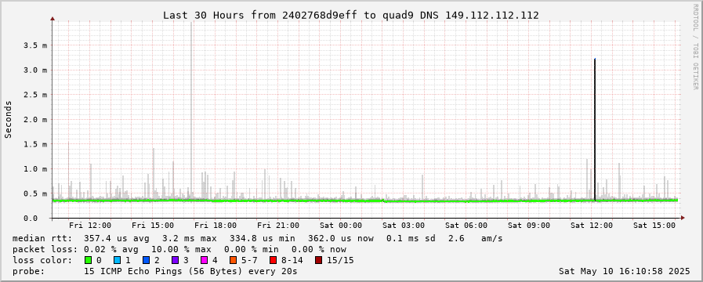Click the Sat May 10 16:10:58 2025 timestamp
Viewport: 703px width, 282px height.
click(624, 271)
